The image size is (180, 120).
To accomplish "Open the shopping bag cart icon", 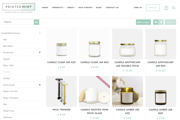I will pos(166,8).
